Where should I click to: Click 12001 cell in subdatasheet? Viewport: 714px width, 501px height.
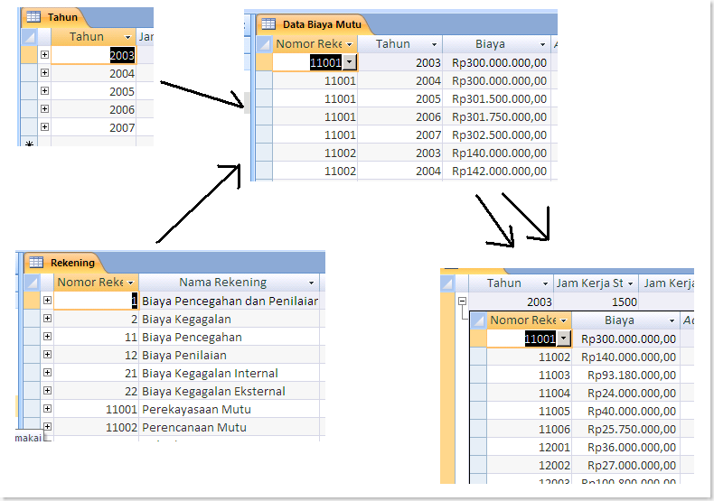[x=529, y=448]
